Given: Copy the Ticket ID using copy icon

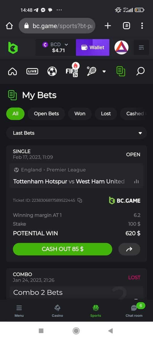Looking at the screenshot, I should click(80, 200).
